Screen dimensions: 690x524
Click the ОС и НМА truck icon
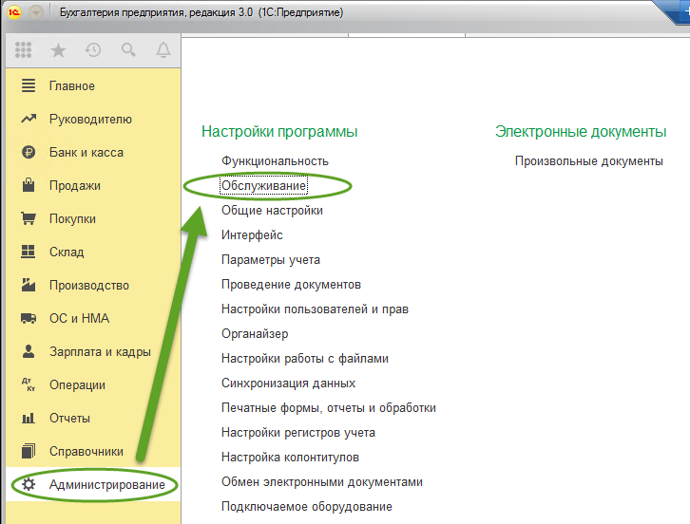click(29, 318)
